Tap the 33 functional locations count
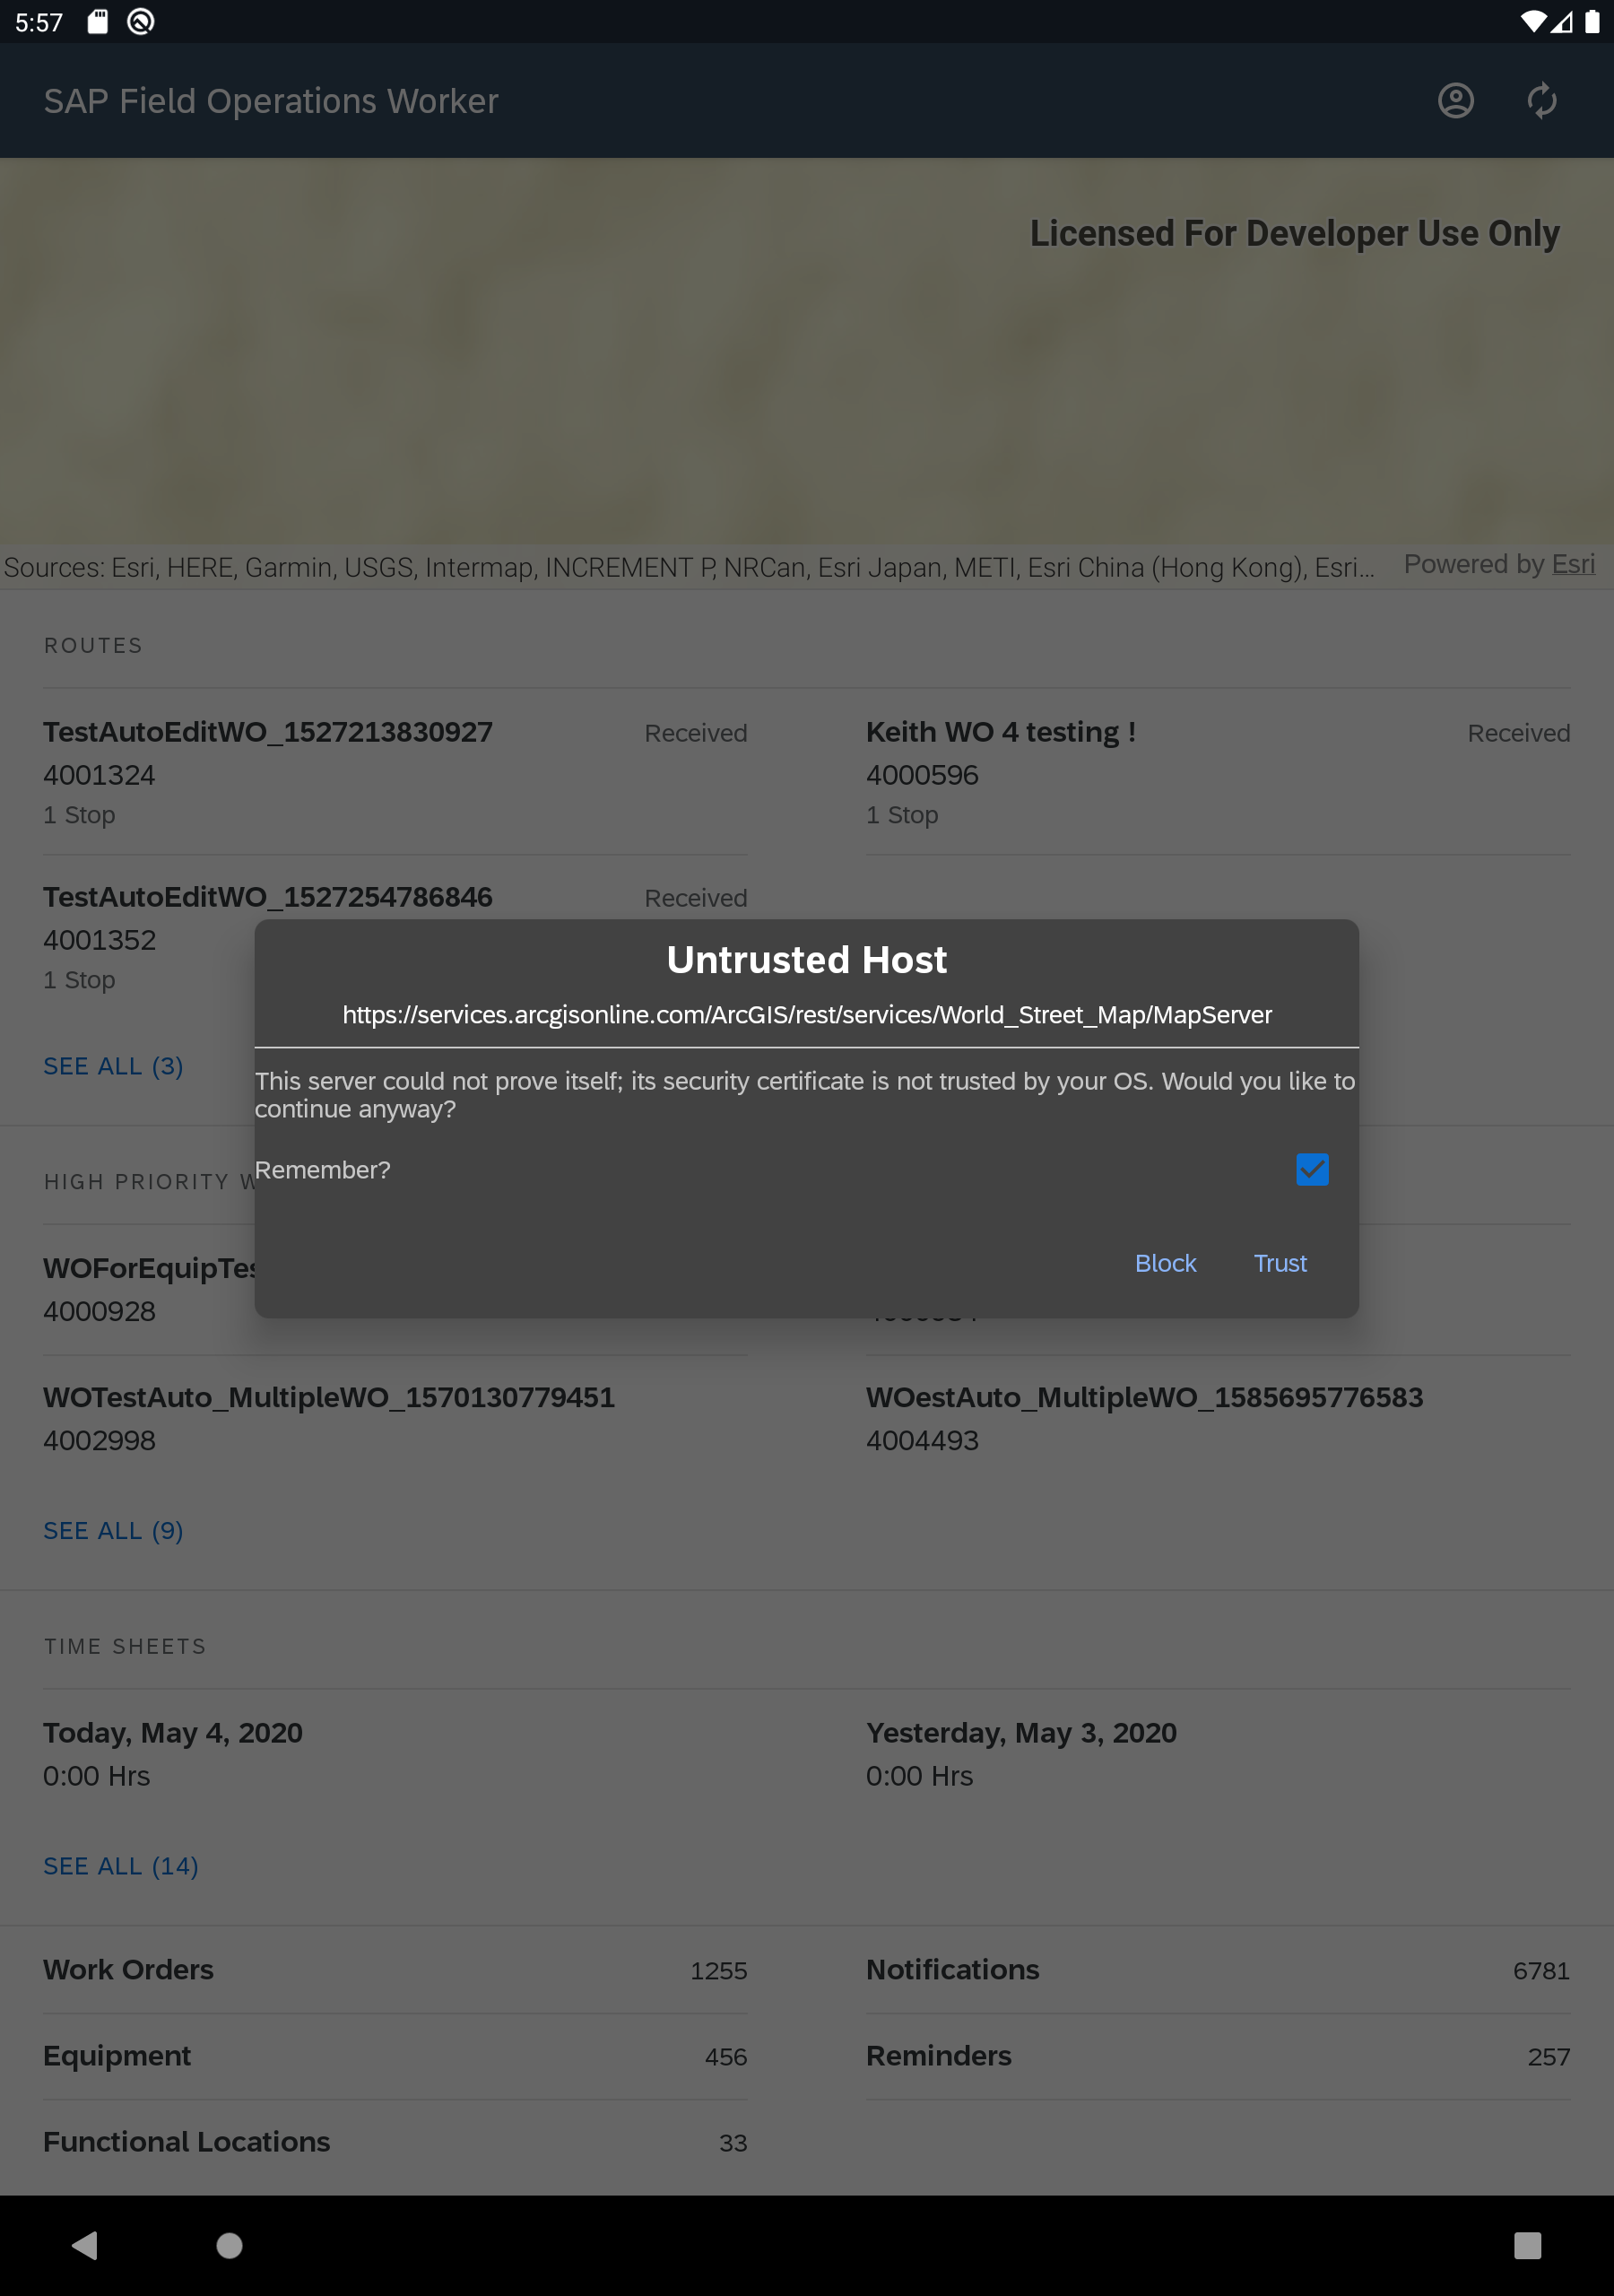The width and height of the screenshot is (1614, 2296). 733,2143
